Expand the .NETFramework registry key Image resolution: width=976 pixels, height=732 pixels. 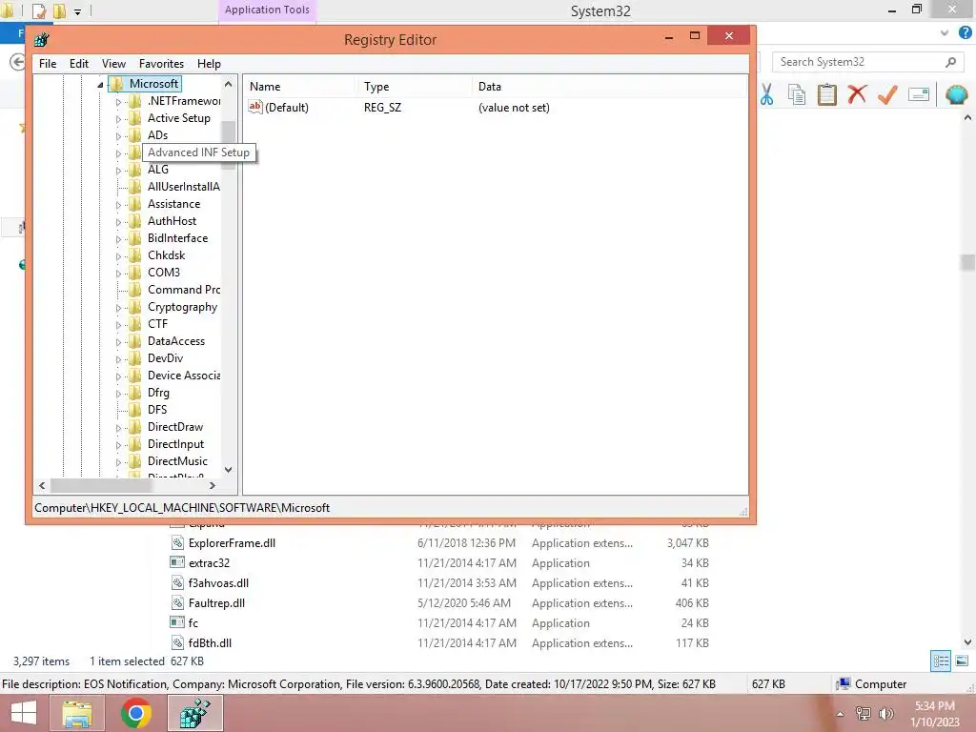coord(118,101)
